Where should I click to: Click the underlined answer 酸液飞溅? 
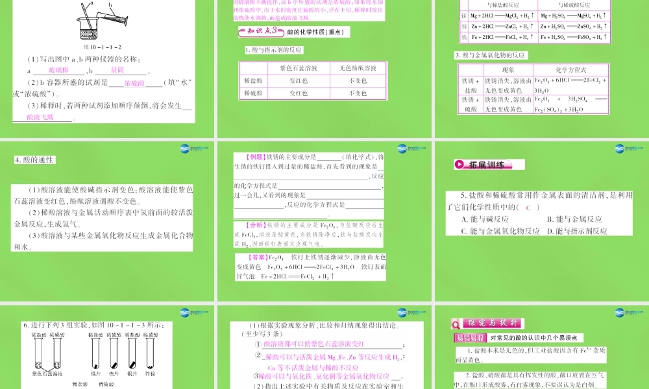point(40,117)
